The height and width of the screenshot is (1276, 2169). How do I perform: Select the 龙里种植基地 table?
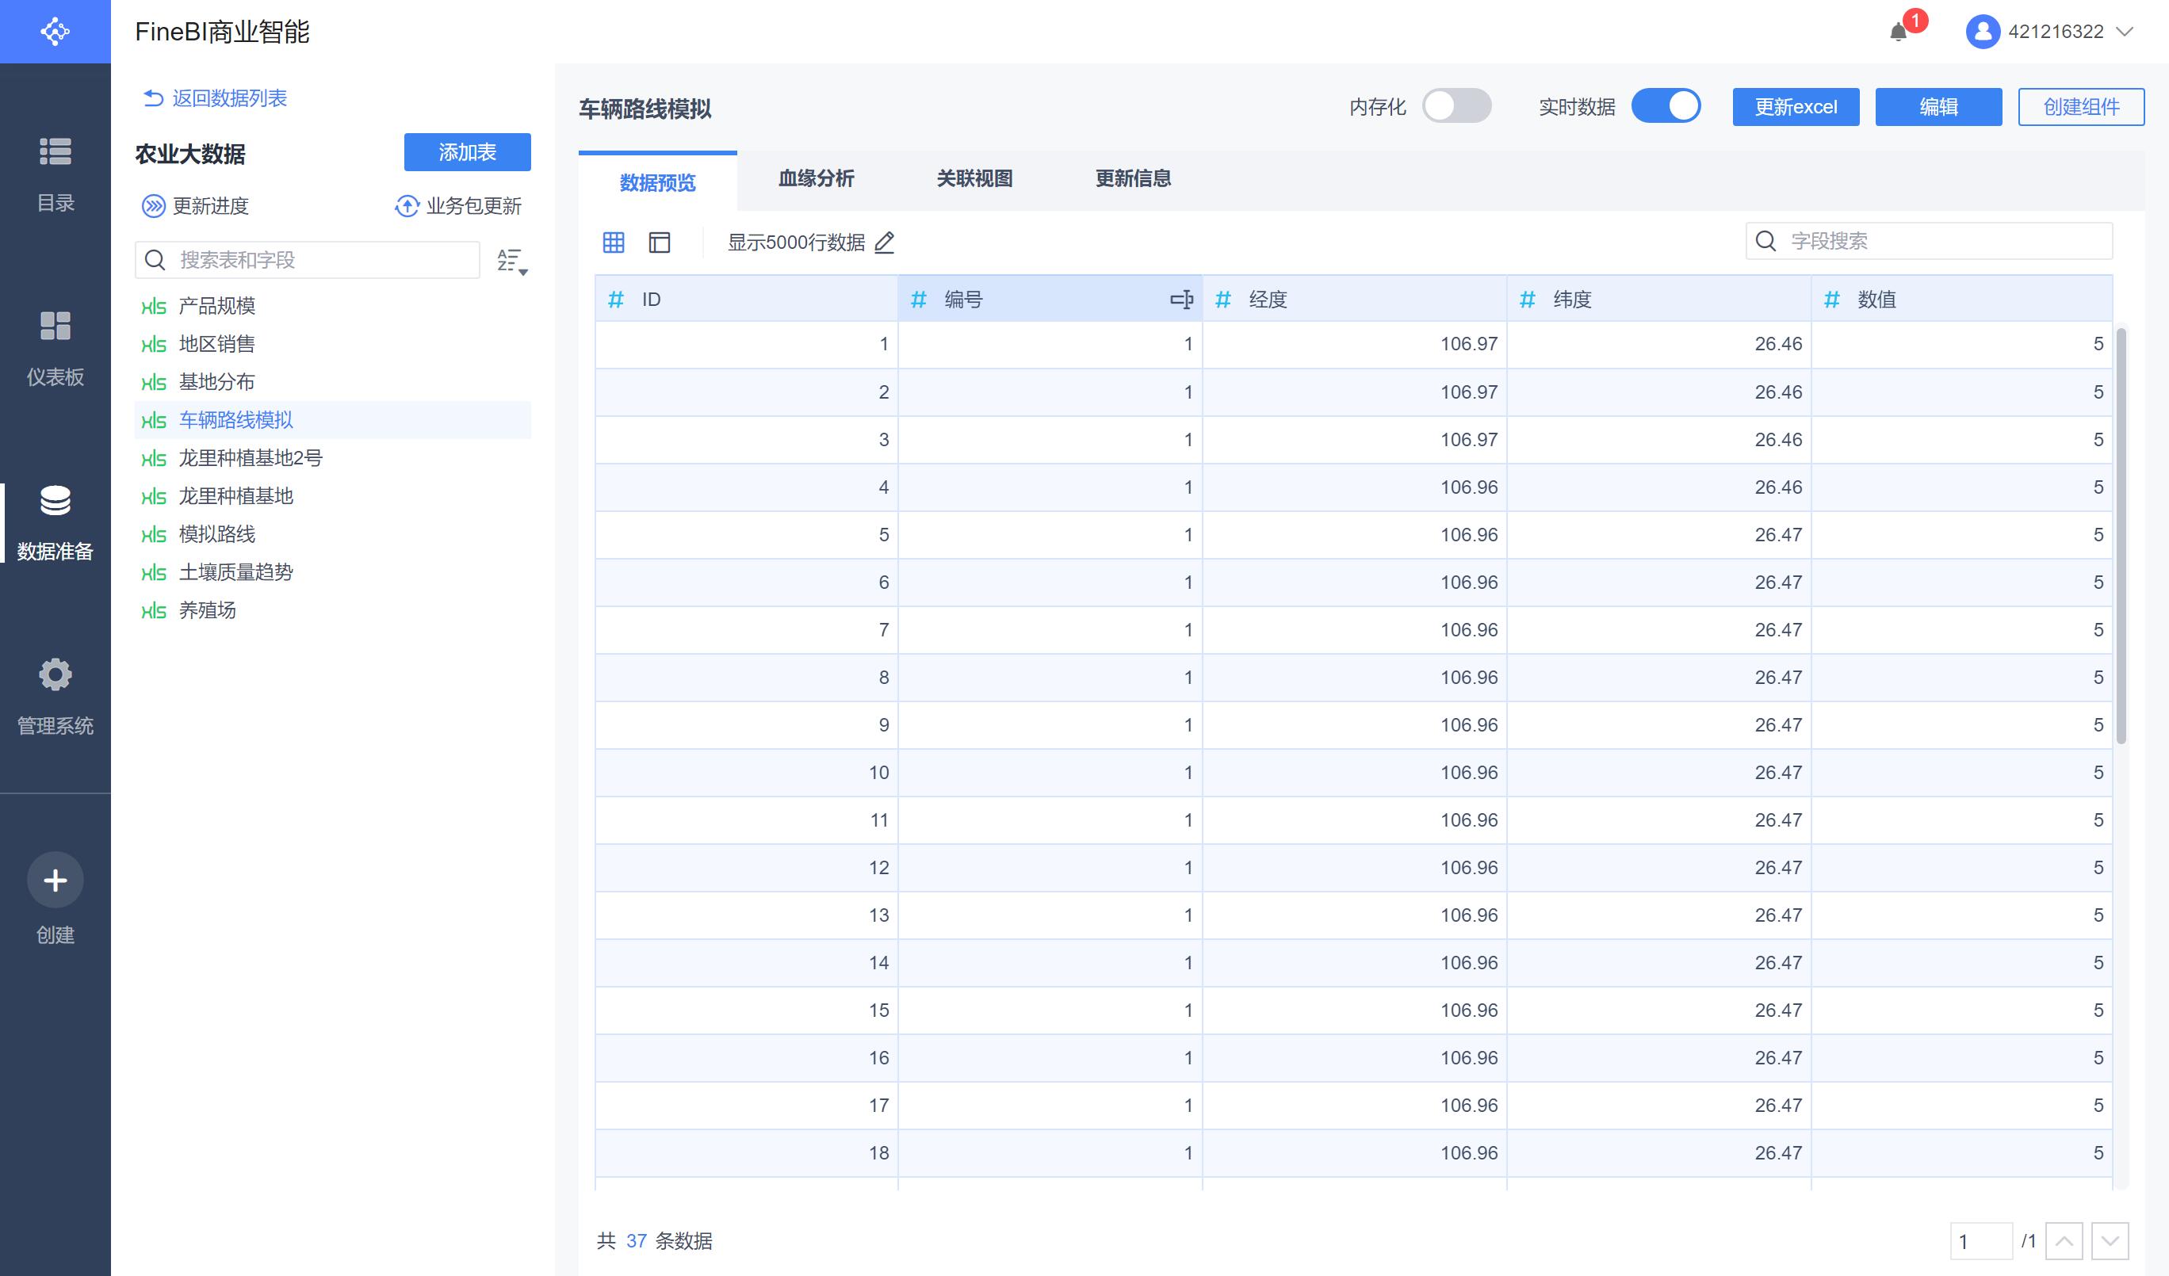[333, 496]
